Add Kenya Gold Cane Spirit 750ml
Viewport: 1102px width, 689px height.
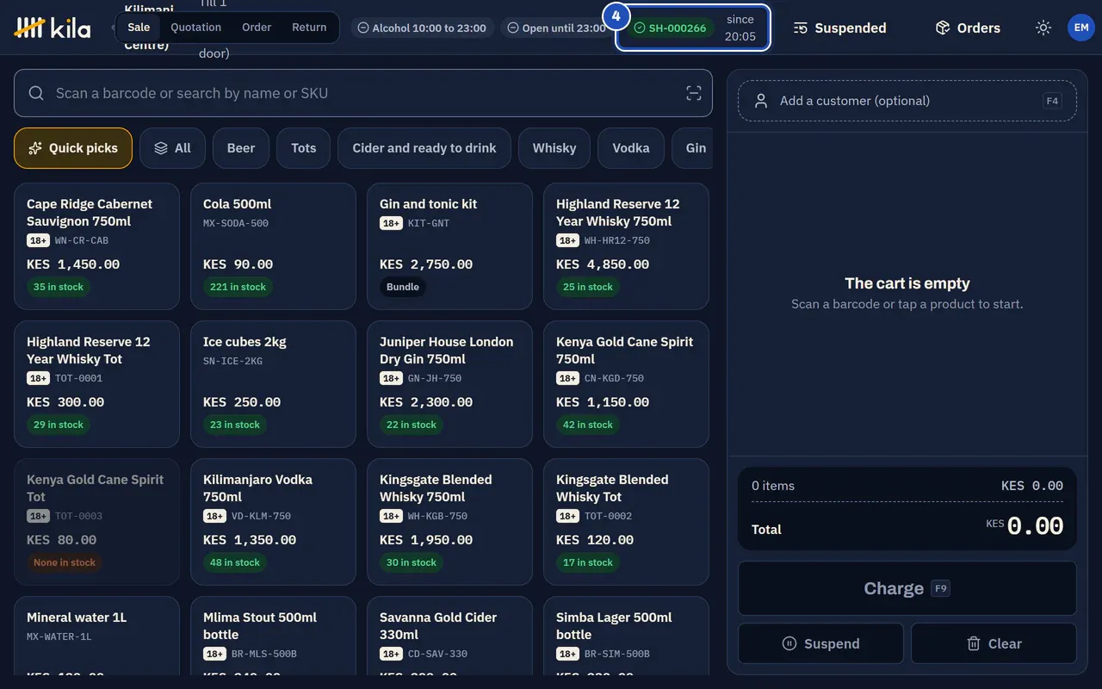pos(626,384)
